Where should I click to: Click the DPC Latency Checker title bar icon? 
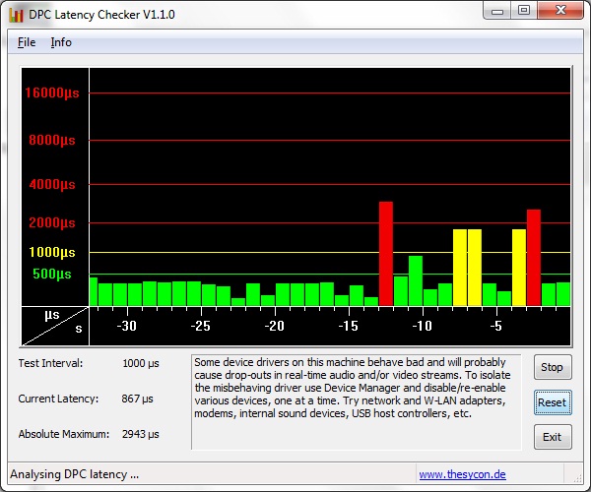(16, 15)
